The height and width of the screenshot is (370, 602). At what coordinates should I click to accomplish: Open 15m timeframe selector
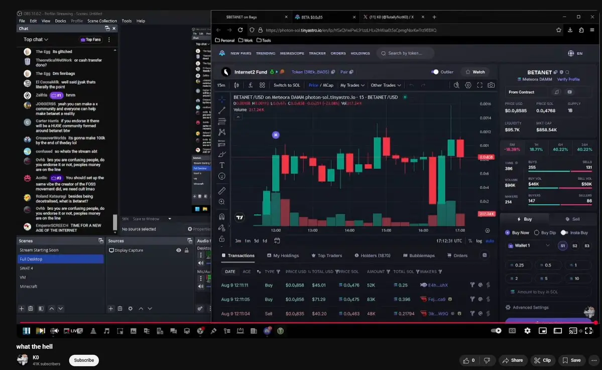[x=221, y=85]
